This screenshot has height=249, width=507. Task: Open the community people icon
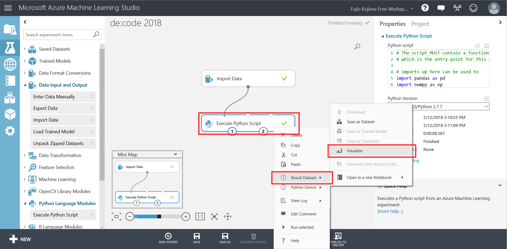coord(457,8)
